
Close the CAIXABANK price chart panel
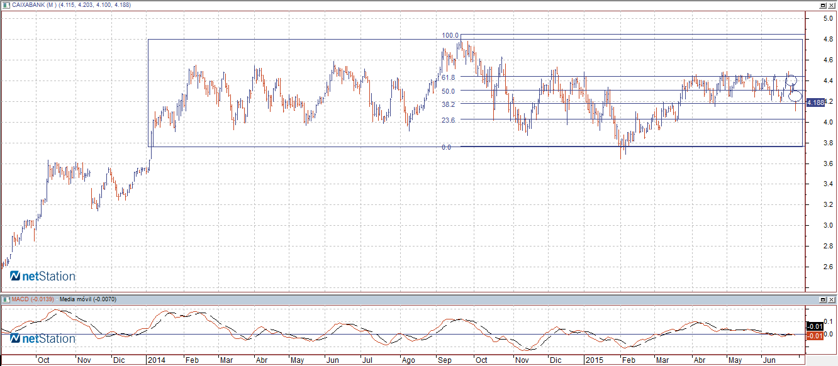click(x=831, y=5)
